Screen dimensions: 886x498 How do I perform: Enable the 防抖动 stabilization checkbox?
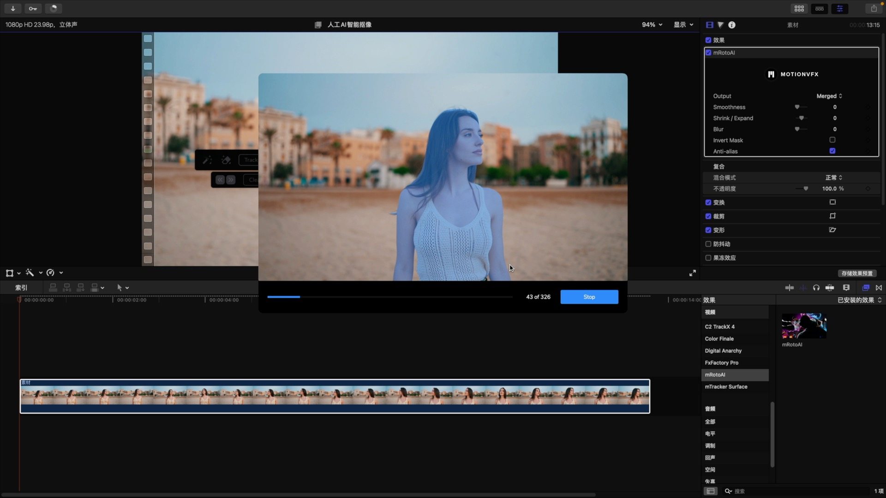point(708,244)
